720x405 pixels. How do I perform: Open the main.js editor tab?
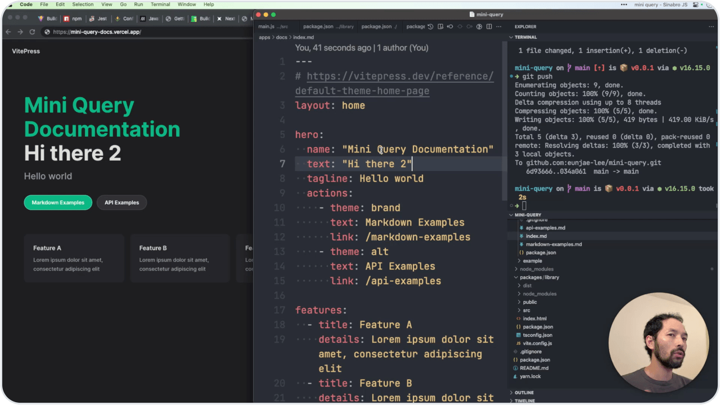(x=273, y=26)
